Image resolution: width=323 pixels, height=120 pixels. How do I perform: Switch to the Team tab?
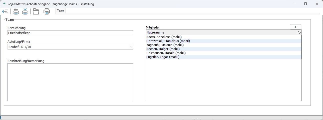(60, 10)
